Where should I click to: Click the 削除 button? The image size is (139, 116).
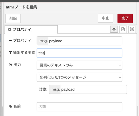click(13, 18)
